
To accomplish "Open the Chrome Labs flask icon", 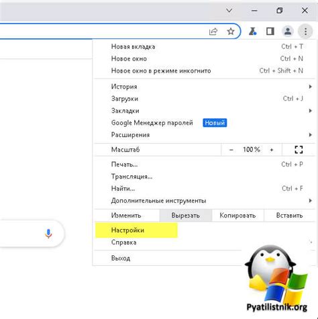I will coord(253,32).
